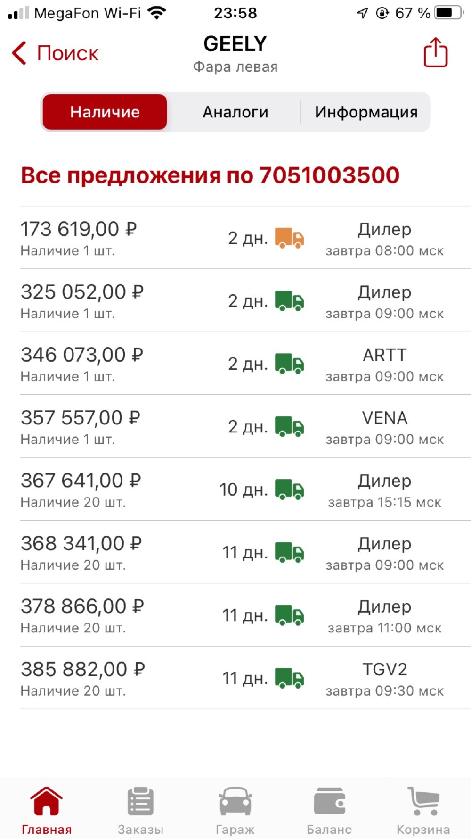
Task: Select the 378 866,00 ₽ dealer offer
Action: [245, 615]
